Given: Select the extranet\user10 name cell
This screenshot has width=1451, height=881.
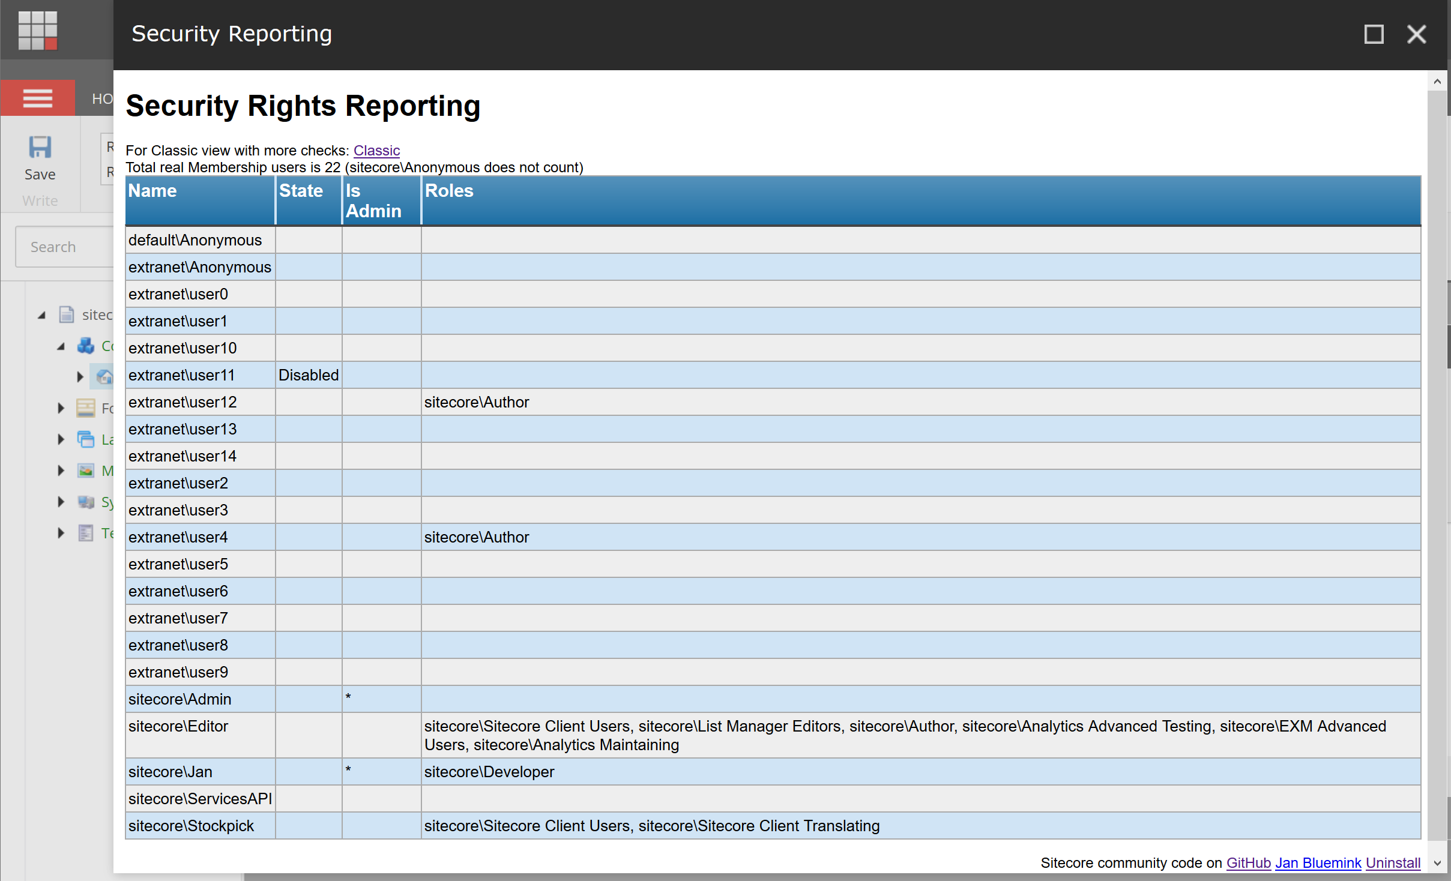Looking at the screenshot, I should click(201, 348).
